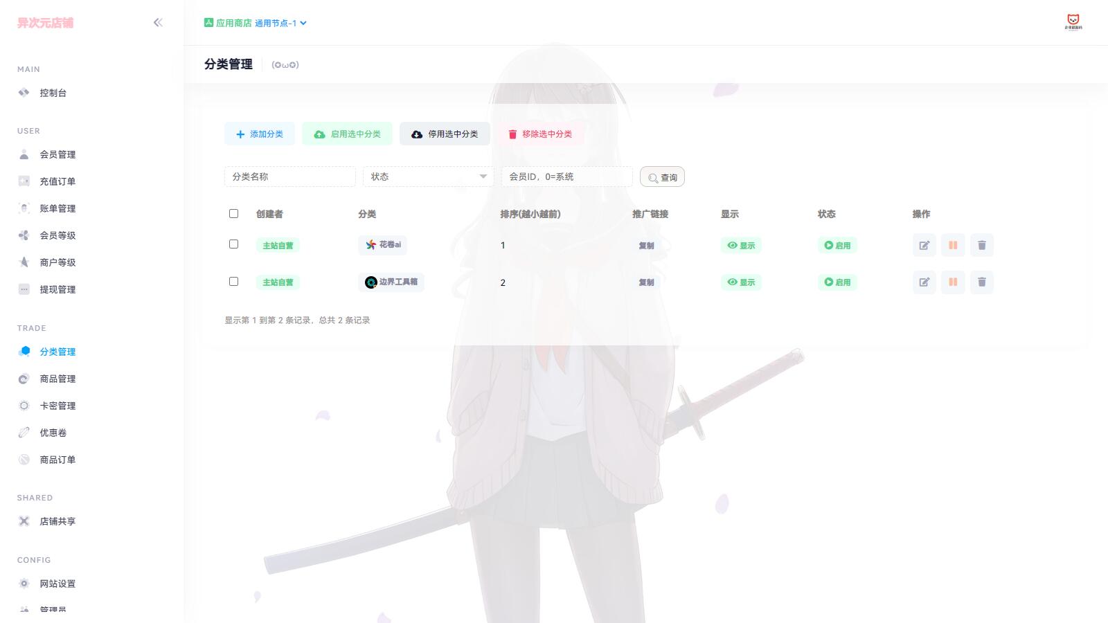Click the 商品订单 sidebar icon
This screenshot has width=1108, height=623.
pos(24,460)
